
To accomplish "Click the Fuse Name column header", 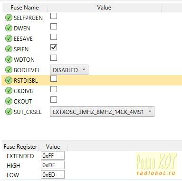I will click(x=25, y=8).
